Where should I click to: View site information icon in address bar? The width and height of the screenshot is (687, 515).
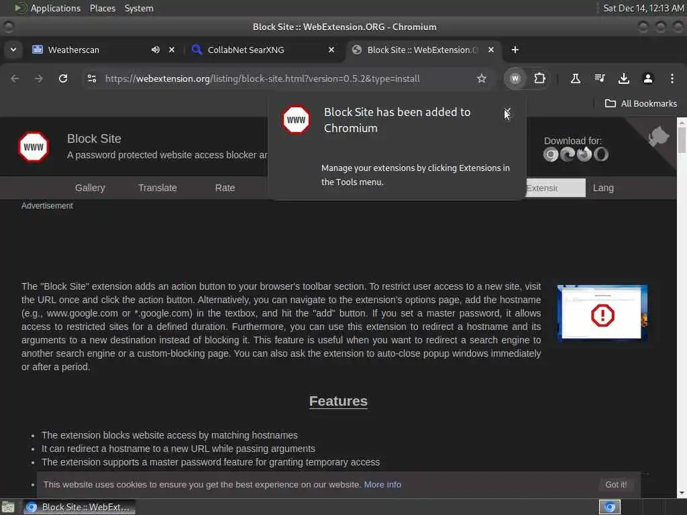coord(92,78)
